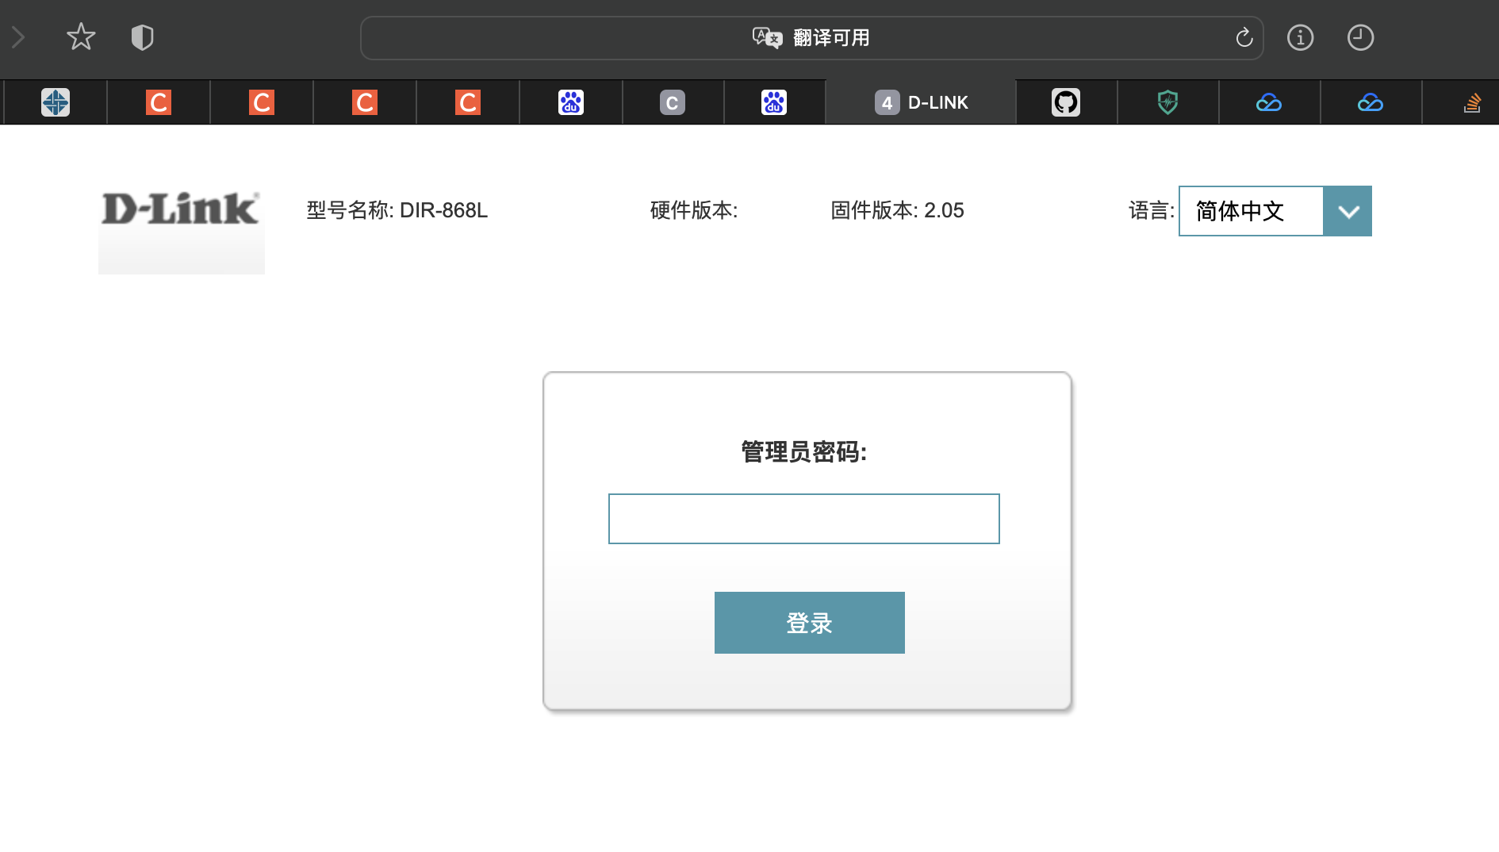Click the 登录 login button

point(809,623)
